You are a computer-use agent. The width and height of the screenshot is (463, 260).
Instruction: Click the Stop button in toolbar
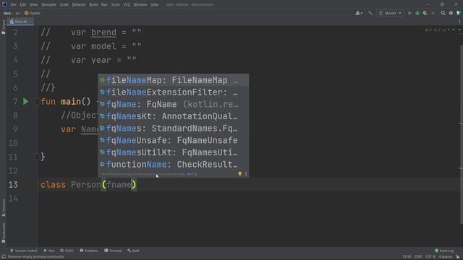tap(433, 13)
